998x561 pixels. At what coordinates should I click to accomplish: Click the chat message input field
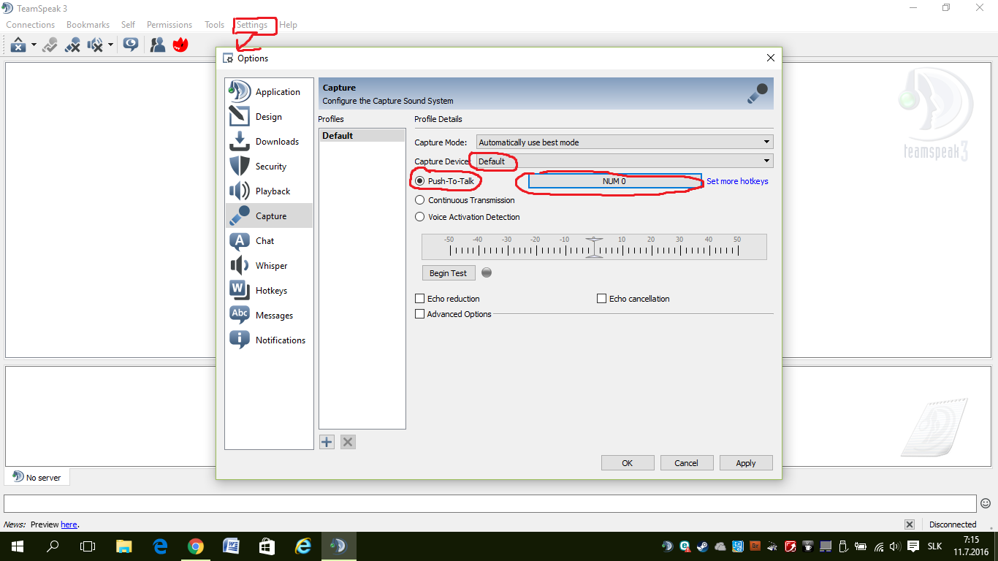[x=490, y=503]
